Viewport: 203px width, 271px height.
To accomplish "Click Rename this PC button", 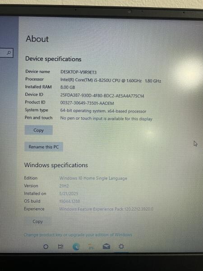I will [43, 147].
